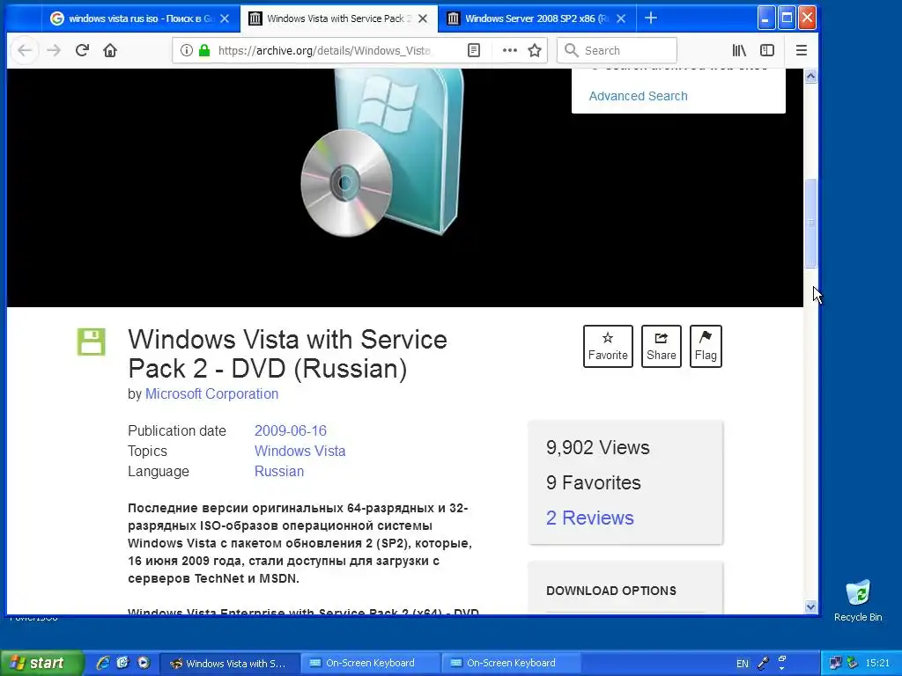Open the Firefox hamburger menu
The width and height of the screenshot is (902, 676).
802,50
